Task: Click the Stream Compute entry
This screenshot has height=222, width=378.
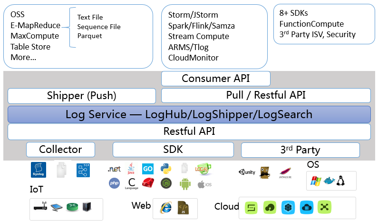Action: pyautogui.click(x=199, y=37)
